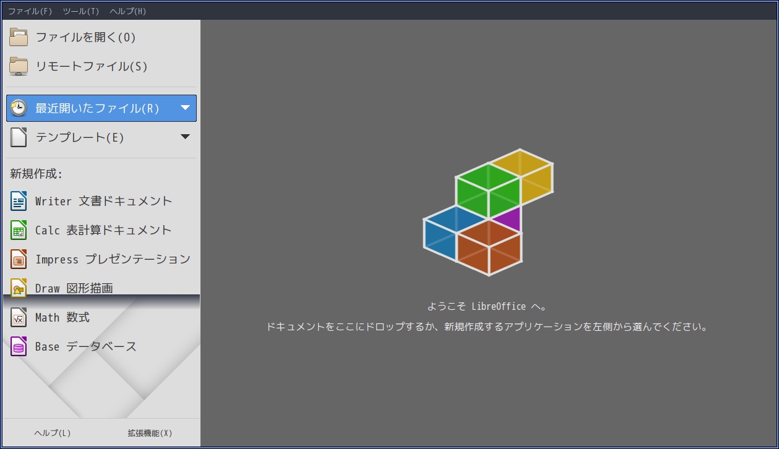779x449 pixels.
Task: Click the ヘルプ(L) button
Action: click(52, 433)
